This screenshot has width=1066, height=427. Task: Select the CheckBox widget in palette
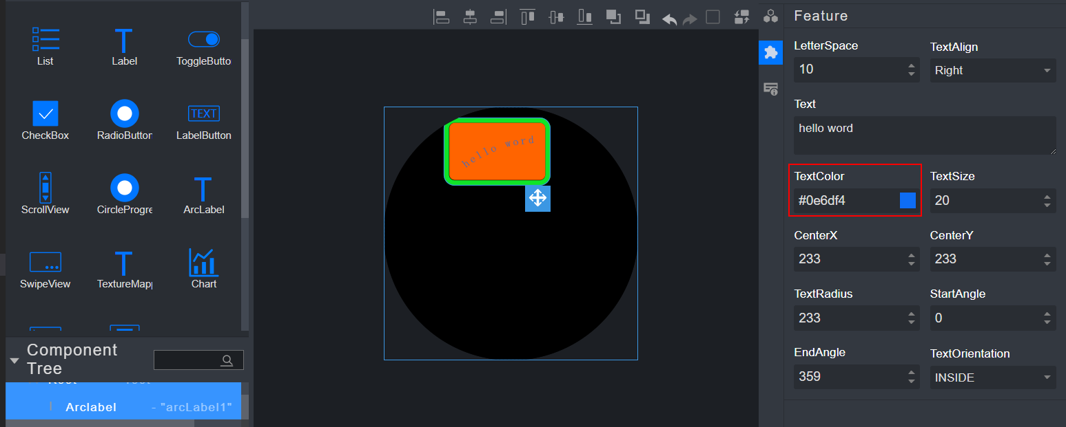tap(45, 120)
